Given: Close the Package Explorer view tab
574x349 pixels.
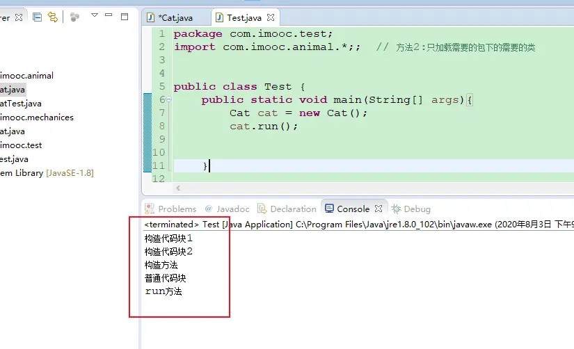Looking at the screenshot, I should coord(19,17).
